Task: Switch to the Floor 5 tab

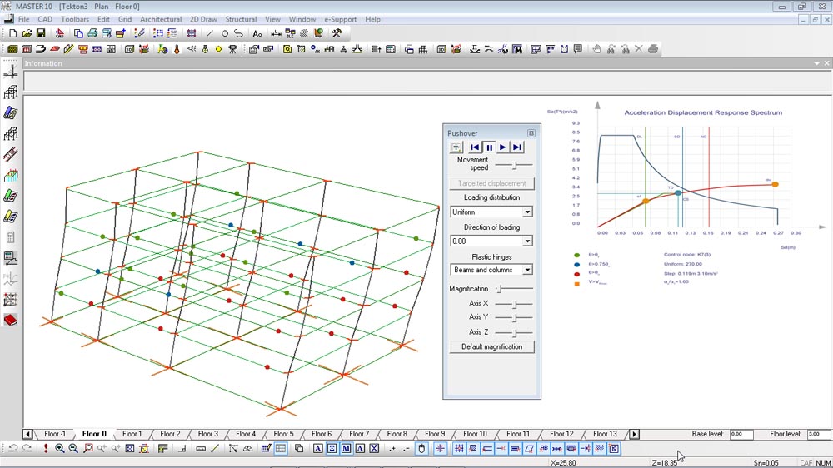Action: [283, 434]
